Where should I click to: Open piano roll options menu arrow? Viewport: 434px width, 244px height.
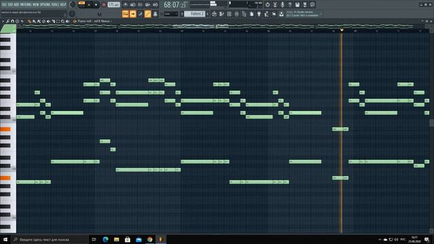click(3, 21)
